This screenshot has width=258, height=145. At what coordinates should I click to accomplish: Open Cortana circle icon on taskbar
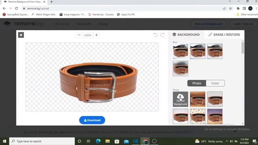tap(79, 141)
